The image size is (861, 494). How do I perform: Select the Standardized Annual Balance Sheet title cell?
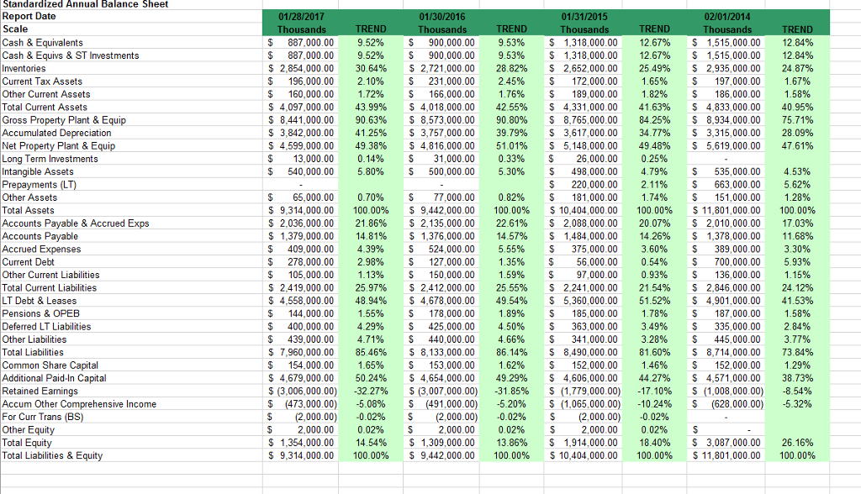point(84,4)
